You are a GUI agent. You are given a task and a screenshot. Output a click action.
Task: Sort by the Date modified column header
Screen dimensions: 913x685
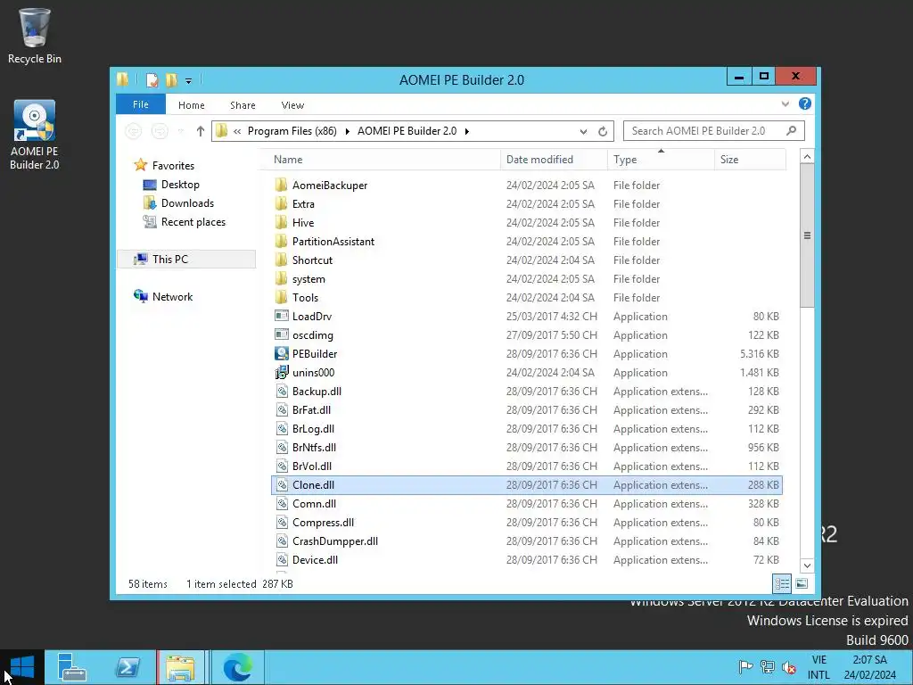click(554, 160)
